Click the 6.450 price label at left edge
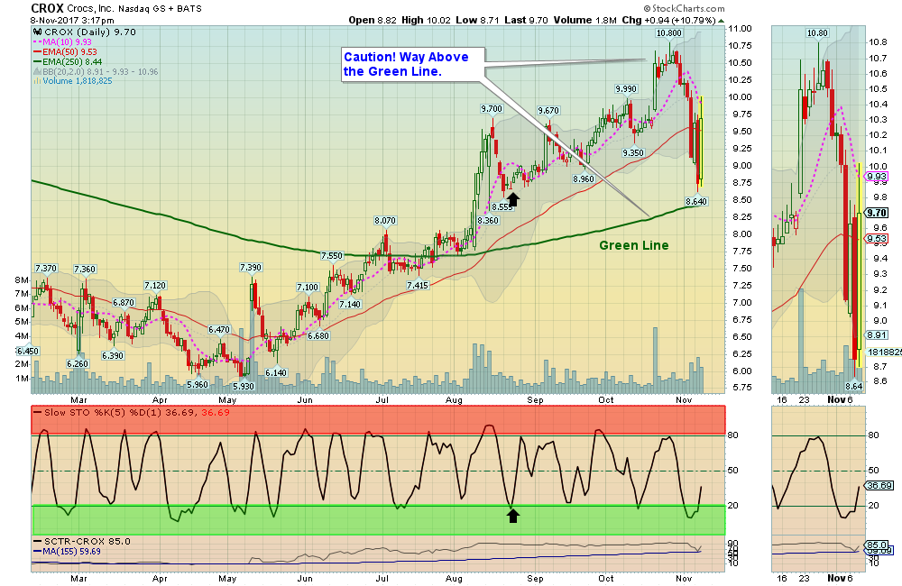Viewport: 902px width, 586px height. [28, 352]
